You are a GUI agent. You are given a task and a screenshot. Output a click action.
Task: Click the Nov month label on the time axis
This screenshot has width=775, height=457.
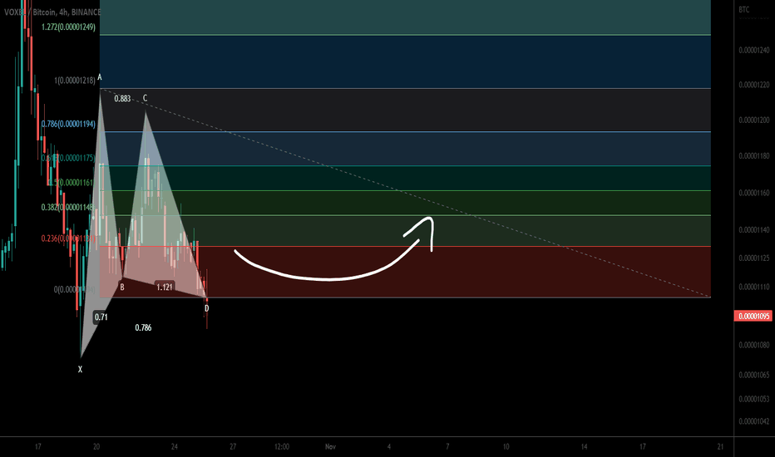(330, 447)
